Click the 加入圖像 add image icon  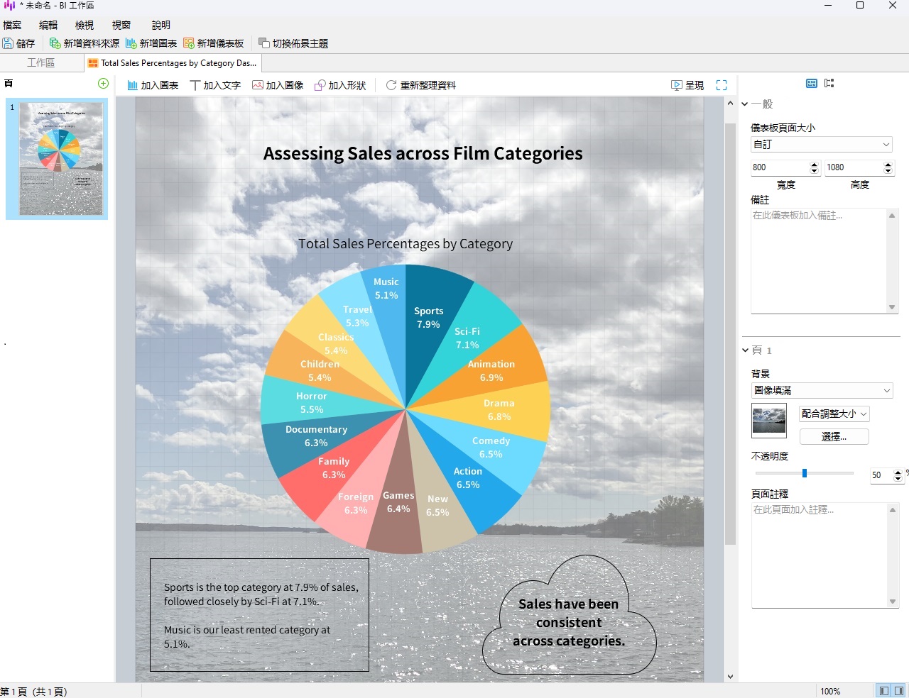[257, 85]
